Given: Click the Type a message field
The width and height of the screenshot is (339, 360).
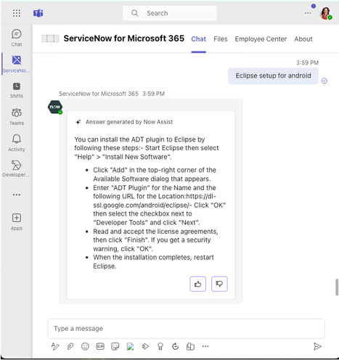Looking at the screenshot, I should (x=186, y=329).
